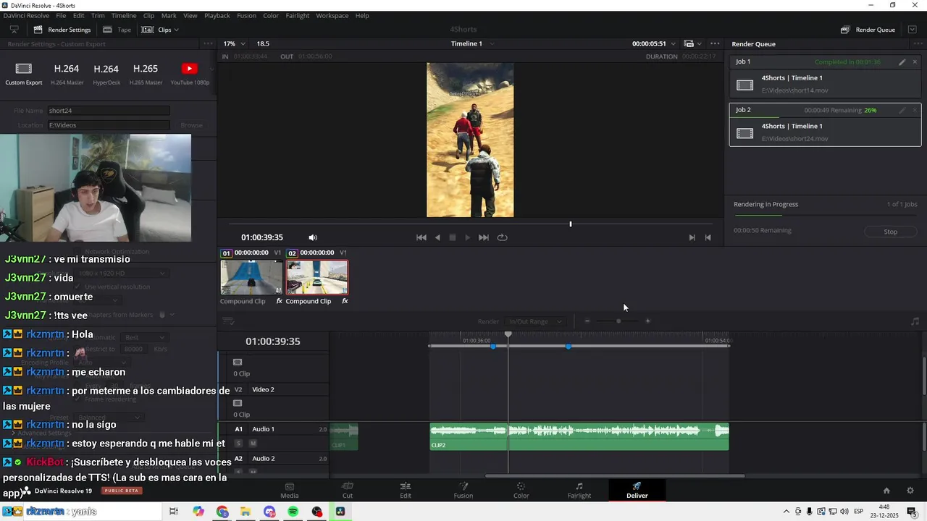927x521 pixels.
Task: Play the timeline forward
Action: click(468, 237)
